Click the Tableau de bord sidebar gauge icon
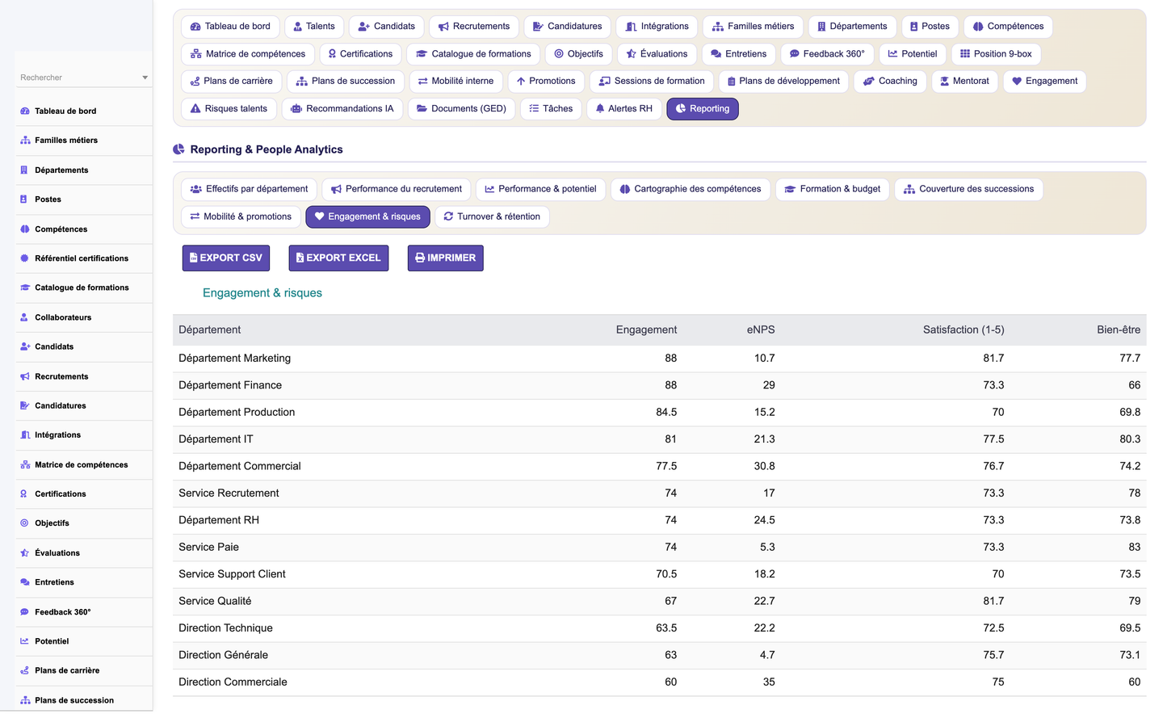The height and width of the screenshot is (722, 1167). (25, 111)
